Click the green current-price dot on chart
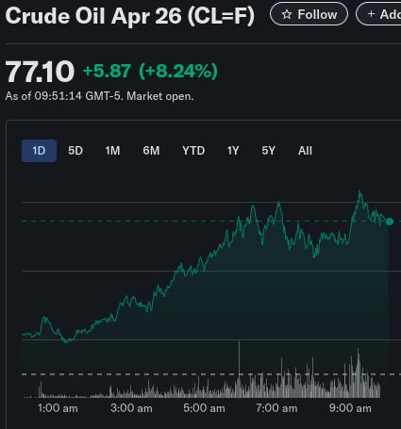This screenshot has height=429, width=401. click(390, 222)
